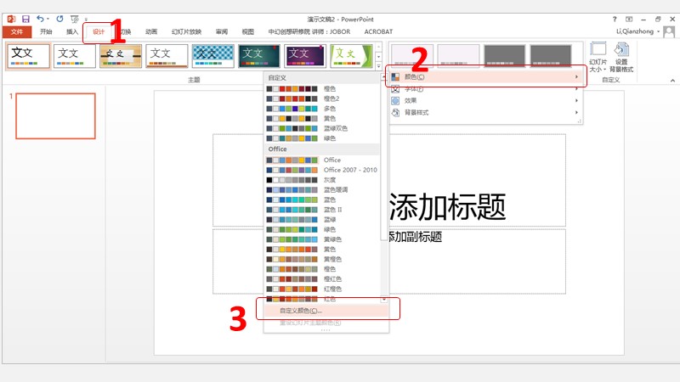Select the dark purple theme thumbnail
680x382 pixels.
pyautogui.click(x=304, y=56)
